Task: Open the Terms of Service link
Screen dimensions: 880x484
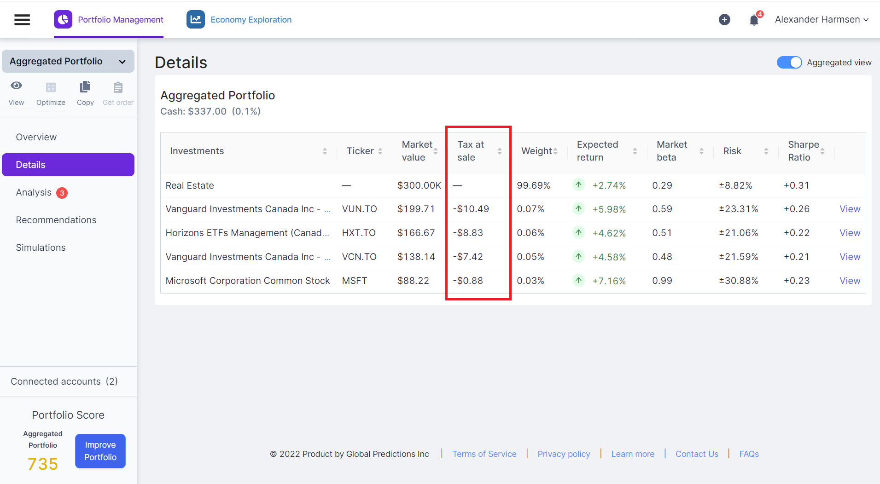Action: click(484, 454)
